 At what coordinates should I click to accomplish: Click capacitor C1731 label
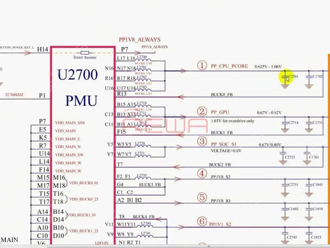click(318, 123)
